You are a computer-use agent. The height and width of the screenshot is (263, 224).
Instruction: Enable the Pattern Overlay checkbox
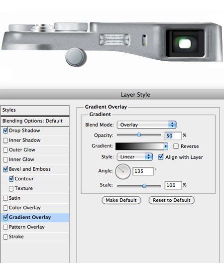pos(5,227)
